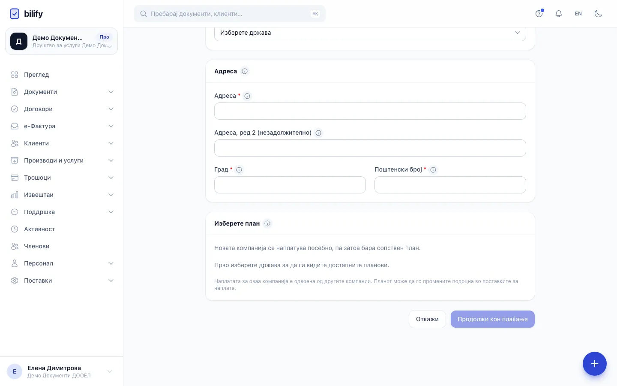Click Продолжи кон плаќање button
This screenshot has width=617, height=386.
pyautogui.click(x=493, y=319)
